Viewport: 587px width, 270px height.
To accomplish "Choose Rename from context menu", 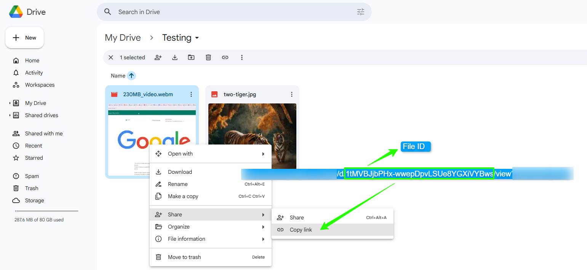I will point(211,184).
